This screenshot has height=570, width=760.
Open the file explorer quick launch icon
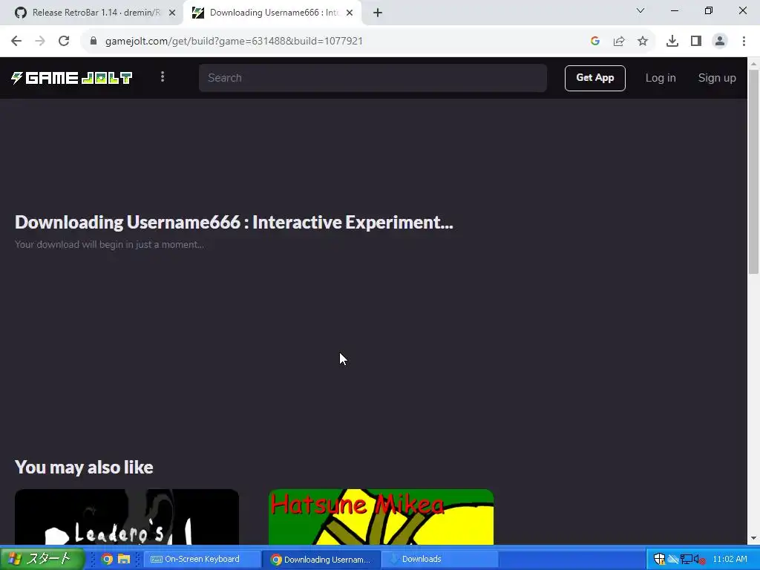tap(124, 559)
